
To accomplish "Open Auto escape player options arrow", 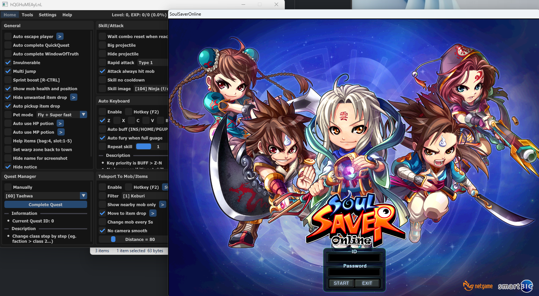I will tap(60, 37).
